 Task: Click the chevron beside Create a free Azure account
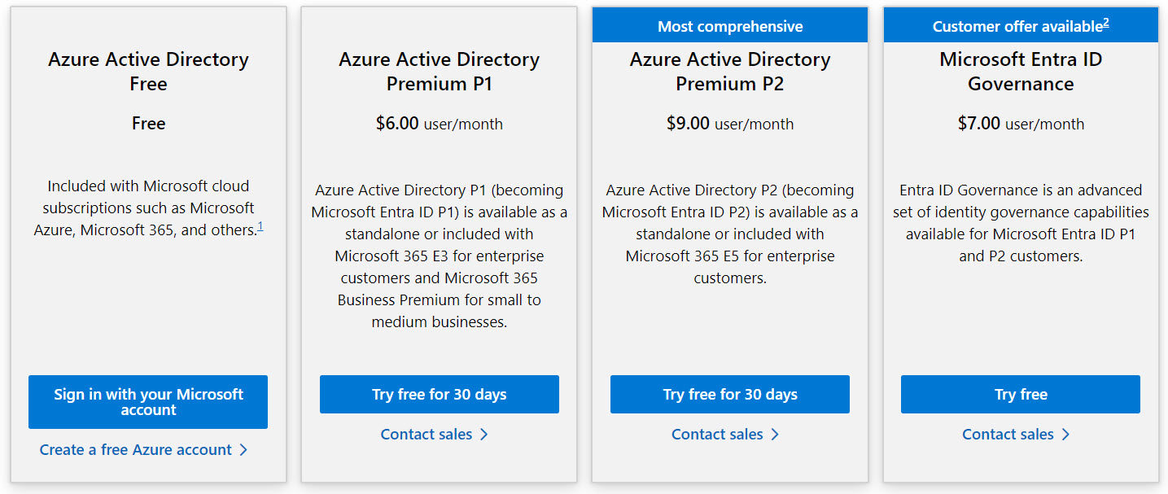[x=243, y=450]
